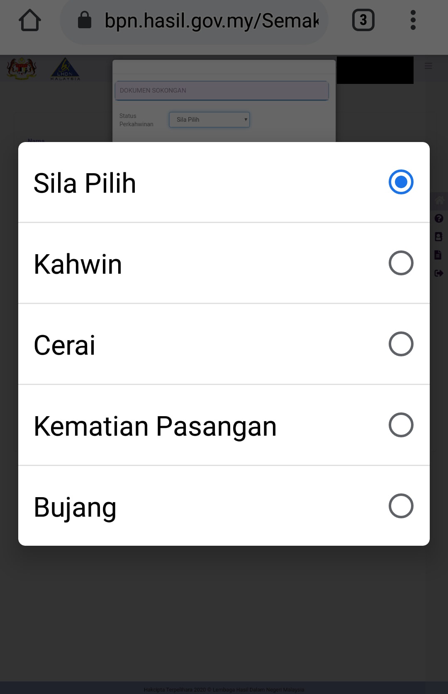The width and height of the screenshot is (448, 694).
Task: Click the Malaysia coat of arms logo
Action: (22, 69)
